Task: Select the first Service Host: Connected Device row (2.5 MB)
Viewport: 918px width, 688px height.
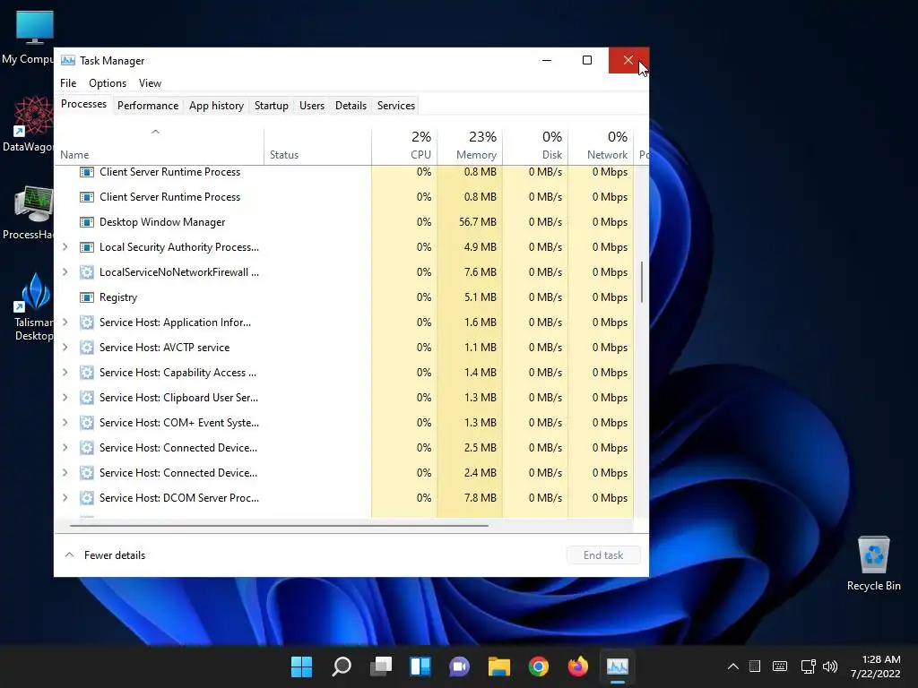Action: (x=344, y=448)
